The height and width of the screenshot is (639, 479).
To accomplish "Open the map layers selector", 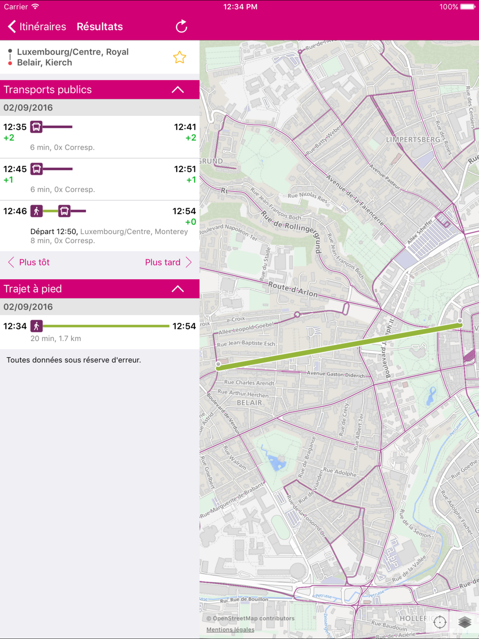I will tap(465, 622).
